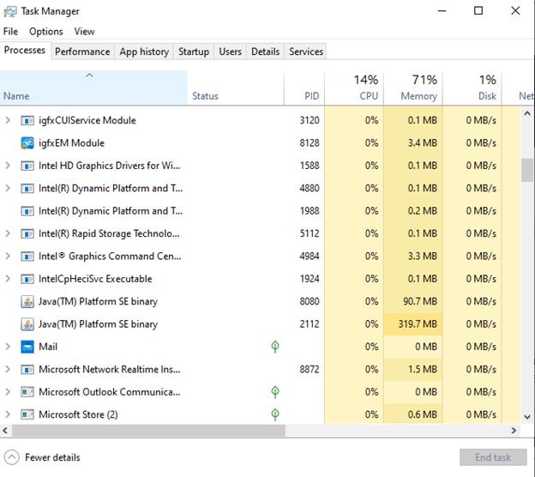Viewport: 535px width, 477px height.
Task: Sort processes by Memory column header
Action: [413, 88]
